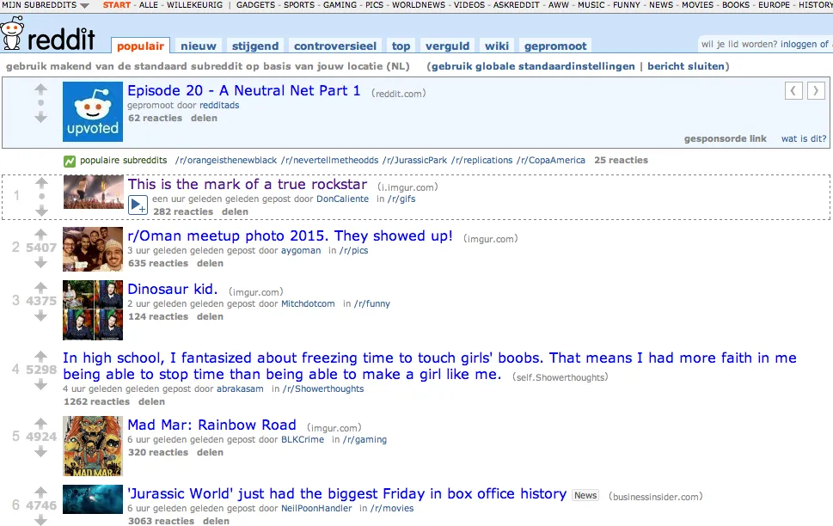Expand the gif player for rockstar post
833x526 pixels.
click(x=138, y=205)
